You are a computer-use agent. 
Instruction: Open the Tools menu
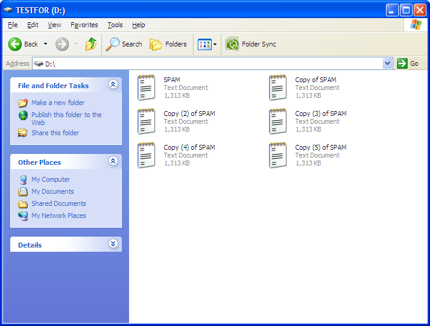pyautogui.click(x=115, y=25)
